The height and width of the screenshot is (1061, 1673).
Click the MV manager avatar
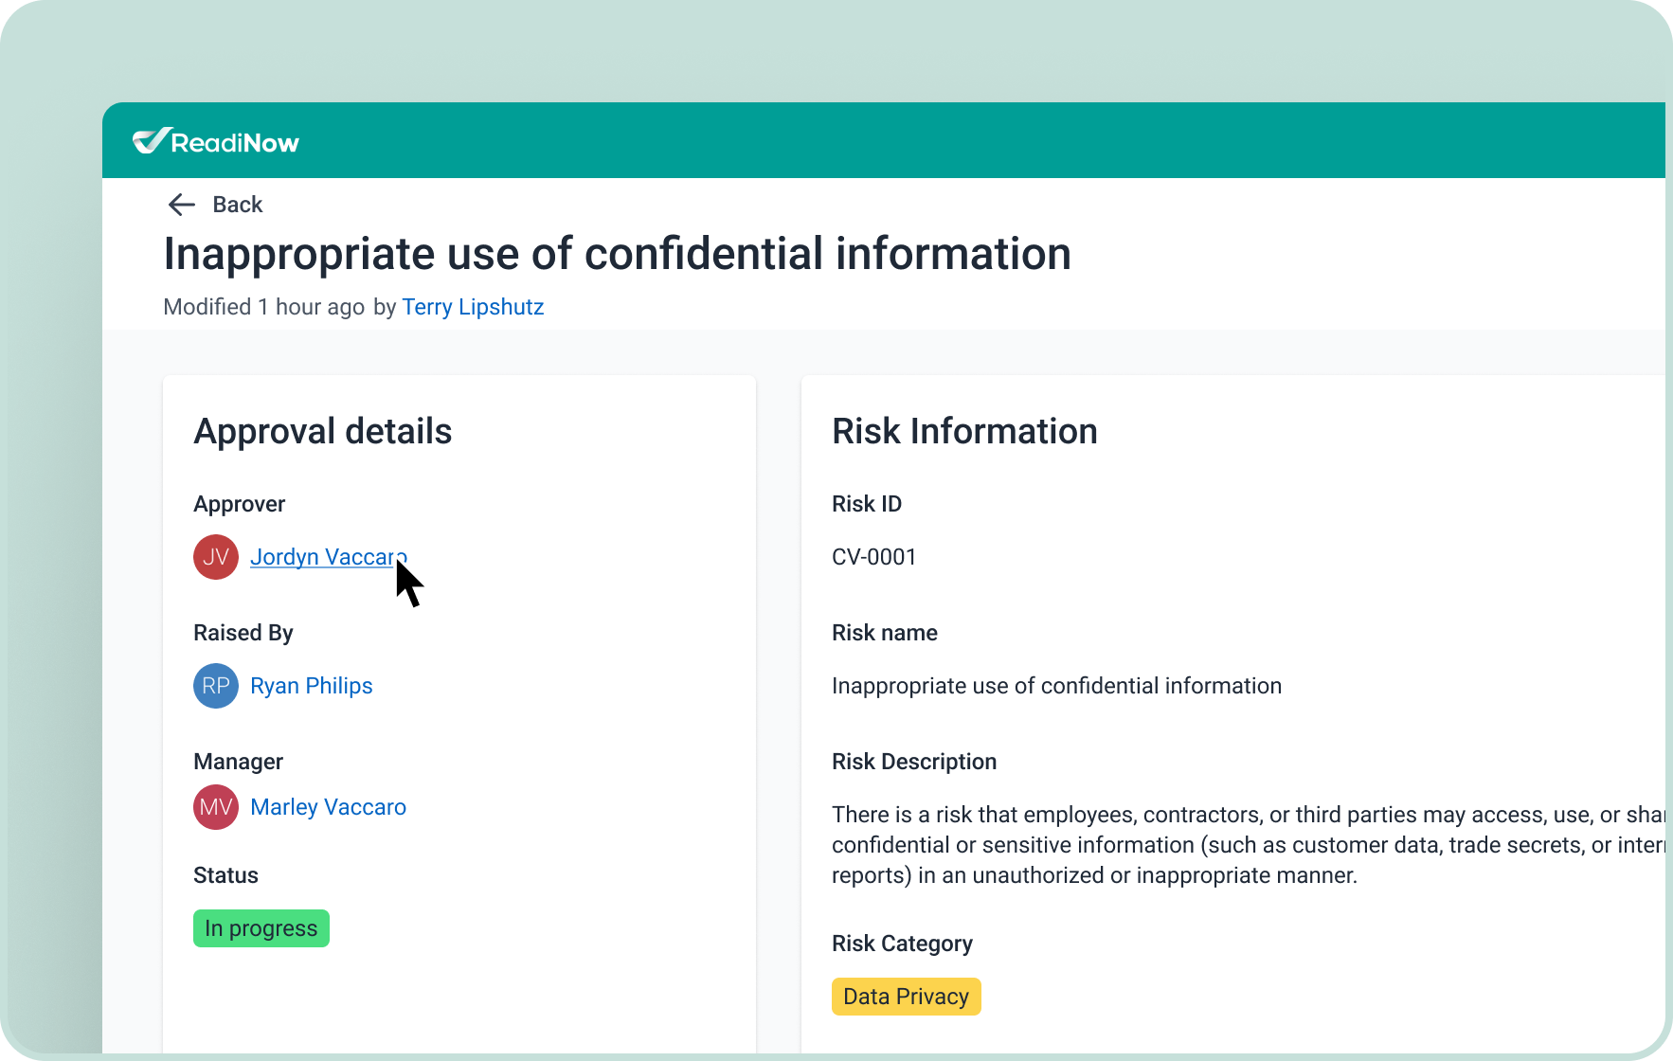click(x=216, y=807)
